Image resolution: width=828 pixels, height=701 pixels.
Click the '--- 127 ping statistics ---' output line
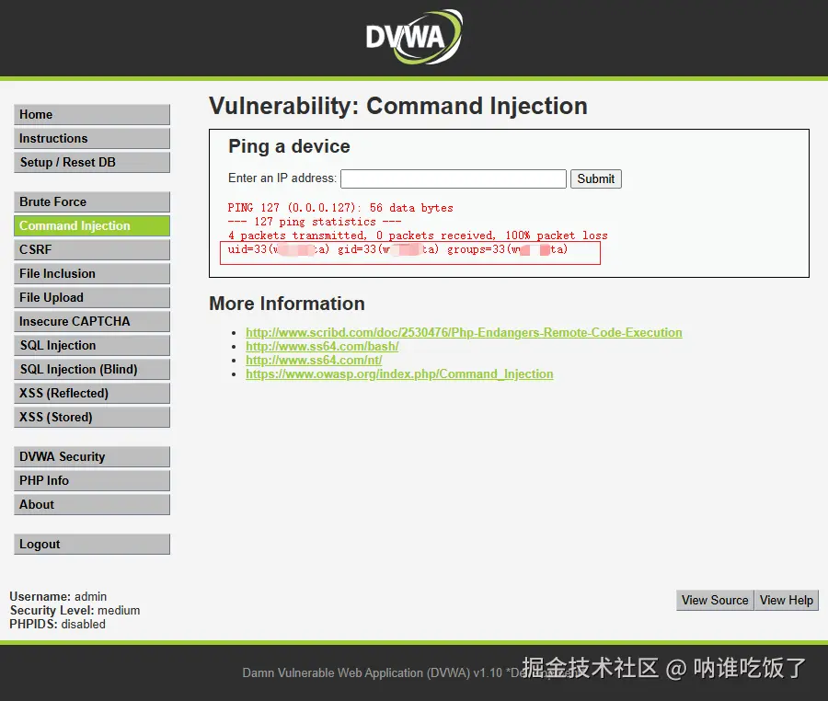click(x=315, y=222)
